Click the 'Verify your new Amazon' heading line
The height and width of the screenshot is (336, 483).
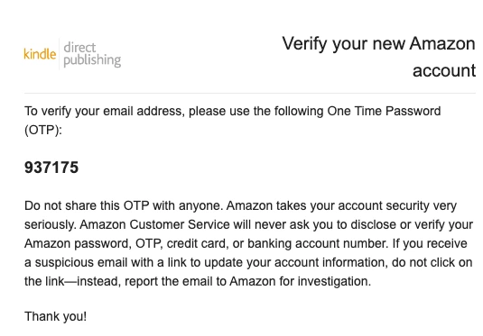point(378,44)
